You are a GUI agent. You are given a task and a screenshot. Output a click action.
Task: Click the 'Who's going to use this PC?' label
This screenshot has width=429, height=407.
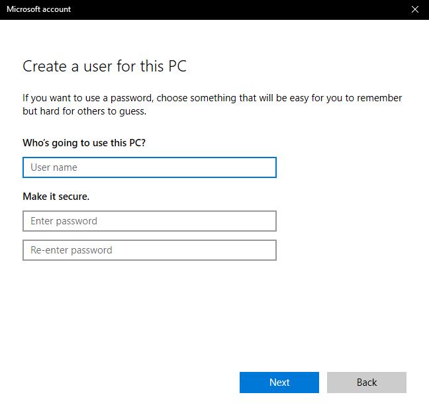click(x=84, y=142)
